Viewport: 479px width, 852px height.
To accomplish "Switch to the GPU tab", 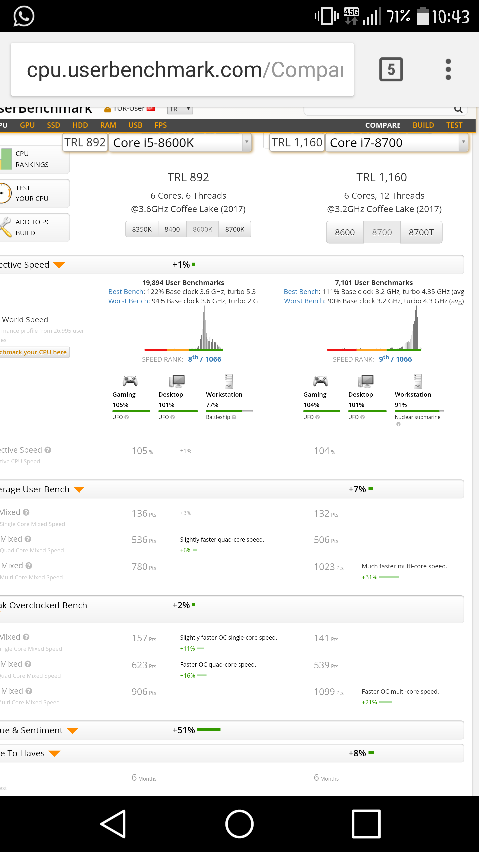I will (27, 125).
